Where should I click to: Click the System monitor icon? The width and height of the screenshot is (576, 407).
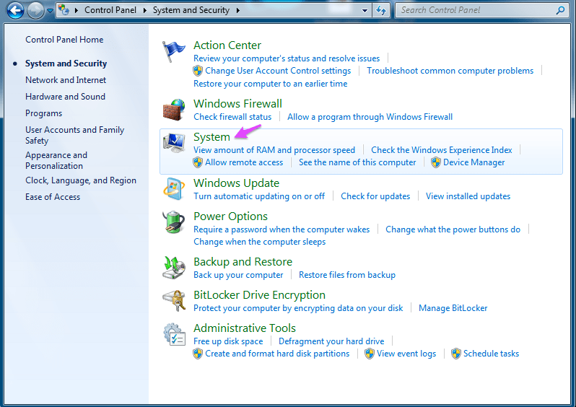(x=174, y=144)
